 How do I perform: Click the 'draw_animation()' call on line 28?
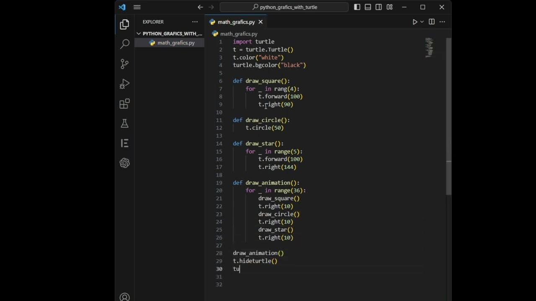pyautogui.click(x=258, y=253)
